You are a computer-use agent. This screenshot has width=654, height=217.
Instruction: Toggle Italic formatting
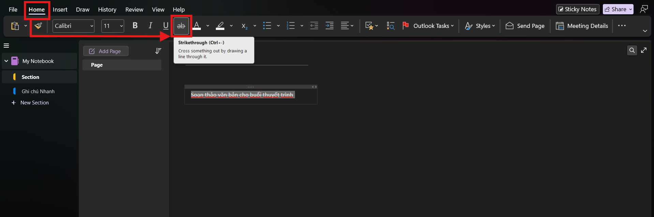(x=150, y=26)
